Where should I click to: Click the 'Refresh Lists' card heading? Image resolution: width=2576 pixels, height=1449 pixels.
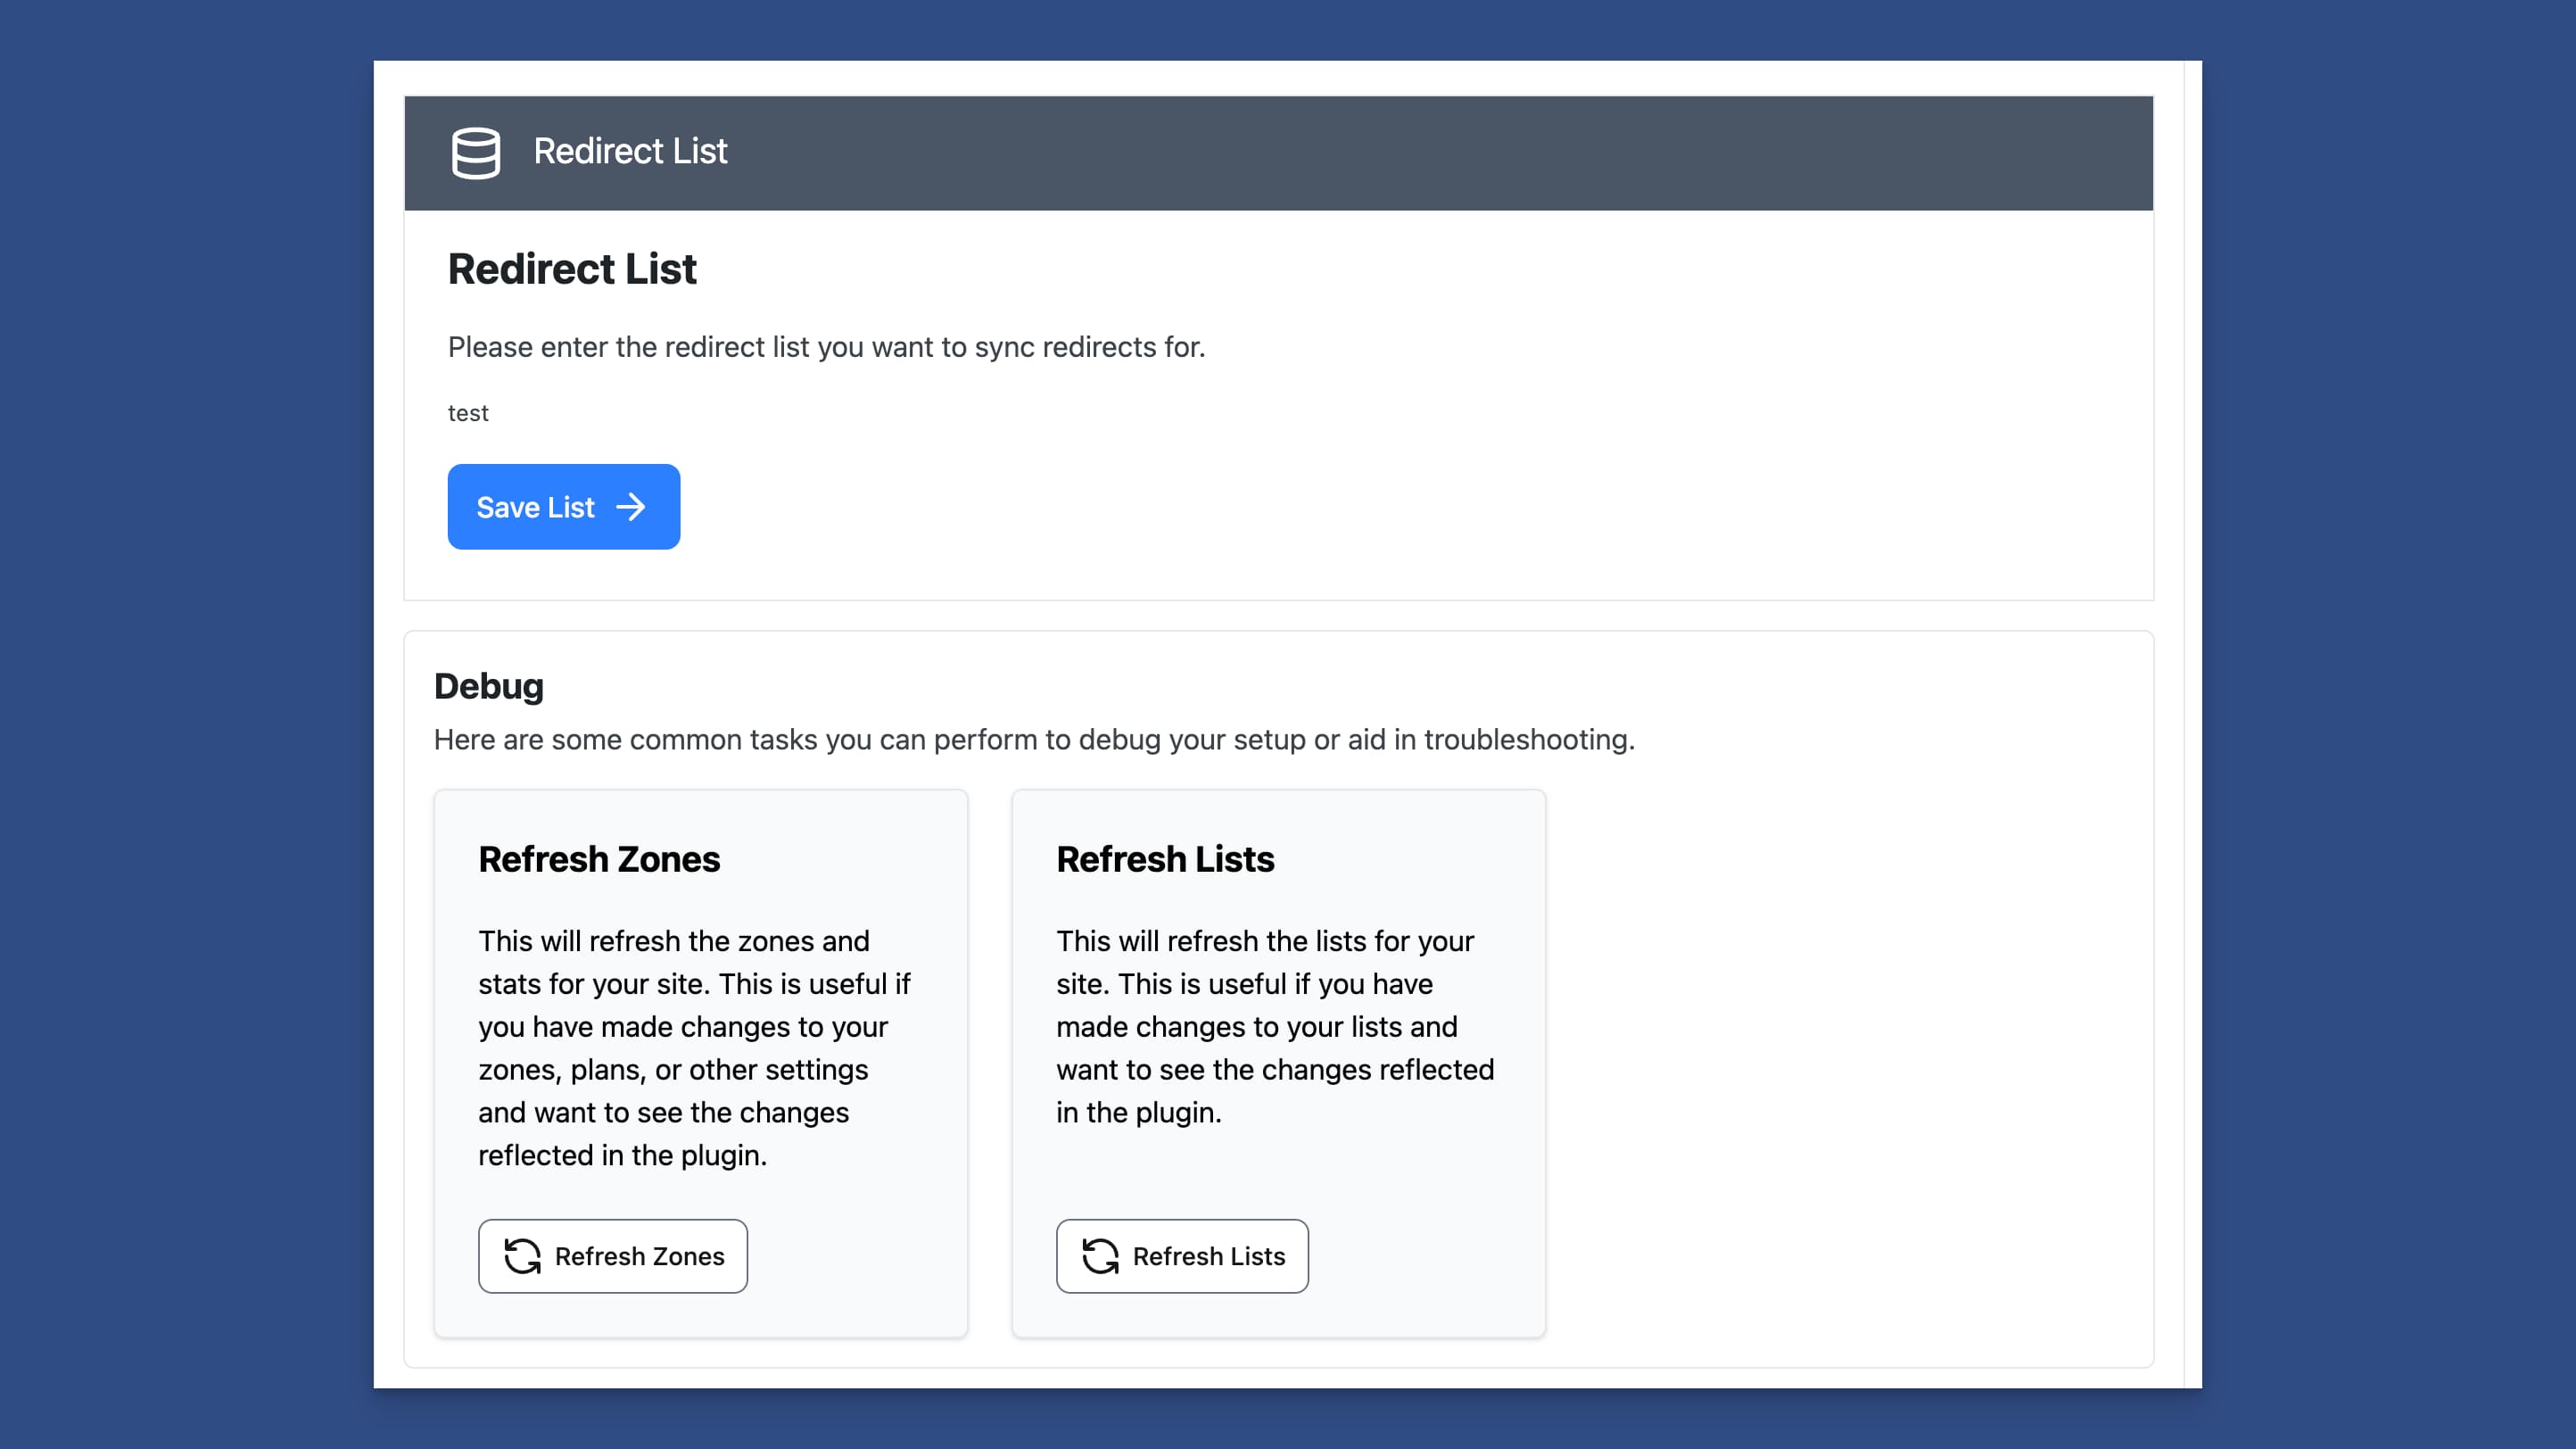1165,859
